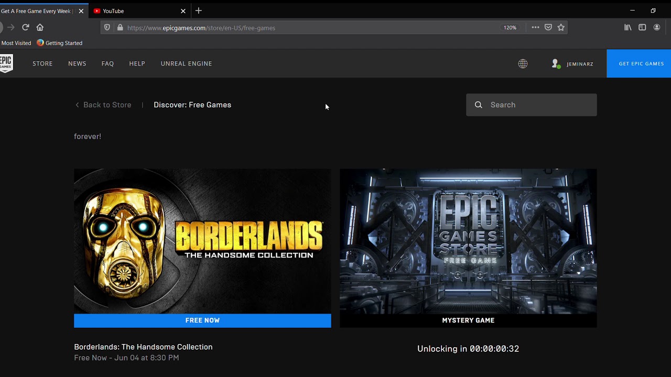Screen dimensions: 671x377
Task: Open a new browser tab
Action: (x=198, y=10)
